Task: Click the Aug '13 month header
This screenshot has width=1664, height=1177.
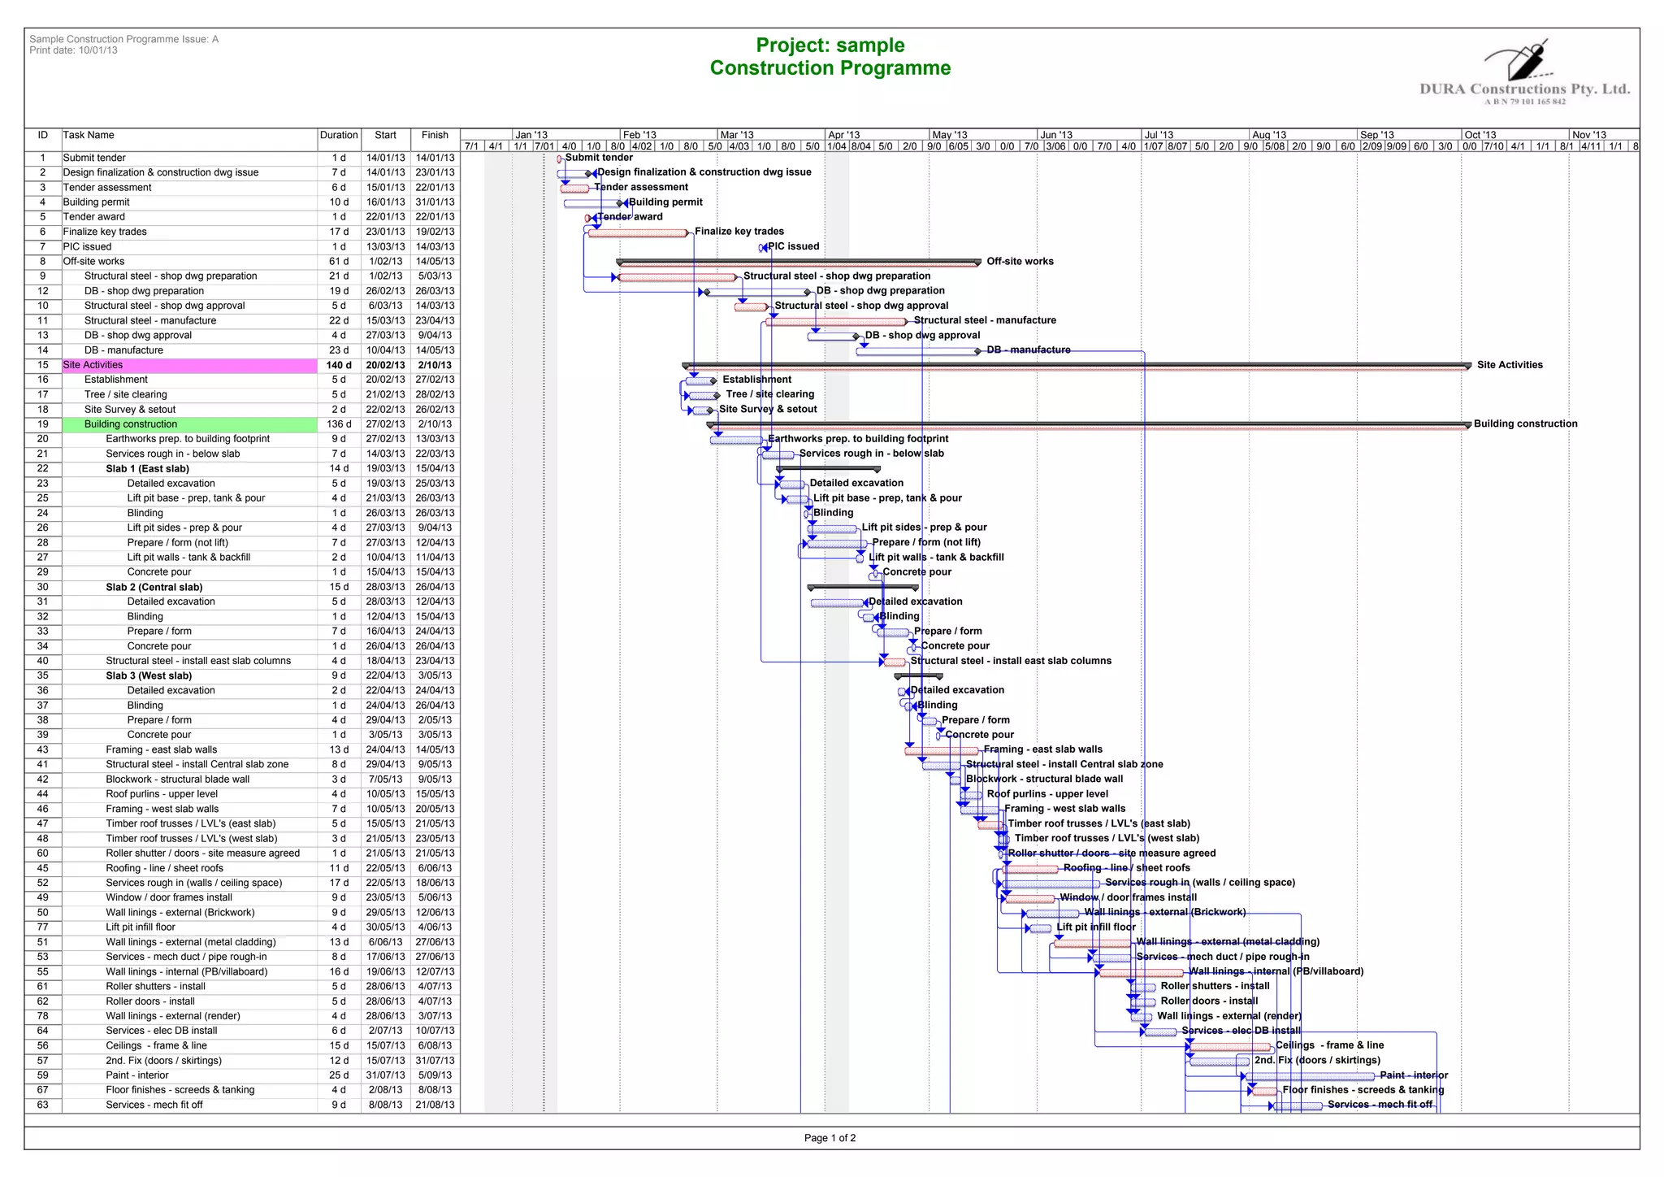Action: coord(1268,135)
